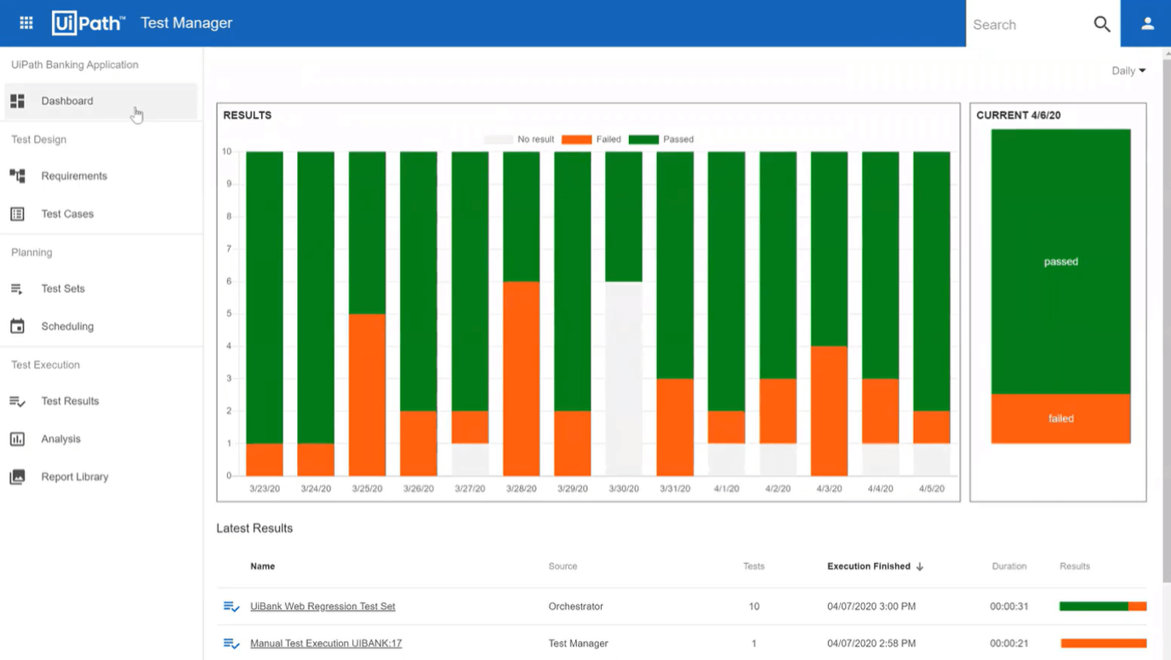Image resolution: width=1171 pixels, height=660 pixels.
Task: Click 'Test Manager' source cell
Action: [579, 644]
